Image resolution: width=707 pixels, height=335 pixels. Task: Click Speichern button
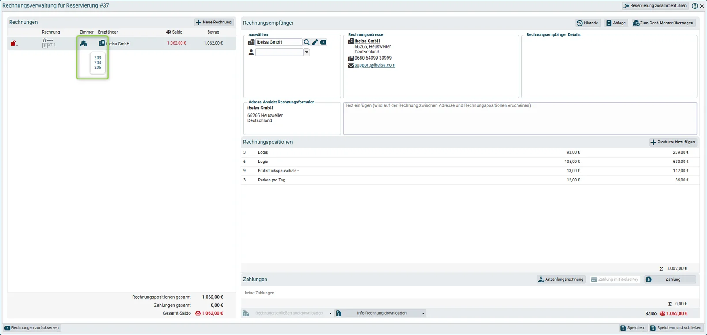coord(633,328)
